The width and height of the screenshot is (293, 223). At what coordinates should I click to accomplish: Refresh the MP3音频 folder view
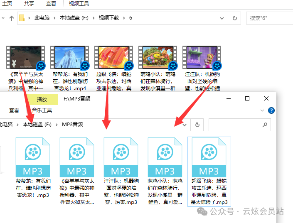197,125
